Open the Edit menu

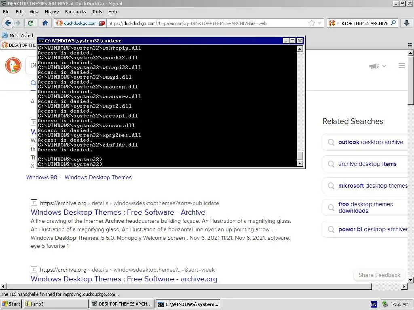(x=19, y=12)
